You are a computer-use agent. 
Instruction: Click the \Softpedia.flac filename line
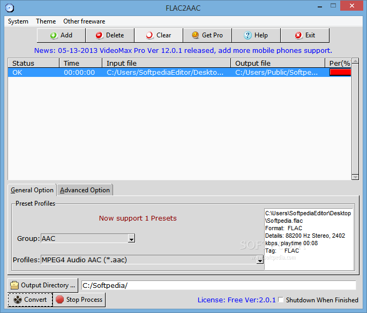284,221
